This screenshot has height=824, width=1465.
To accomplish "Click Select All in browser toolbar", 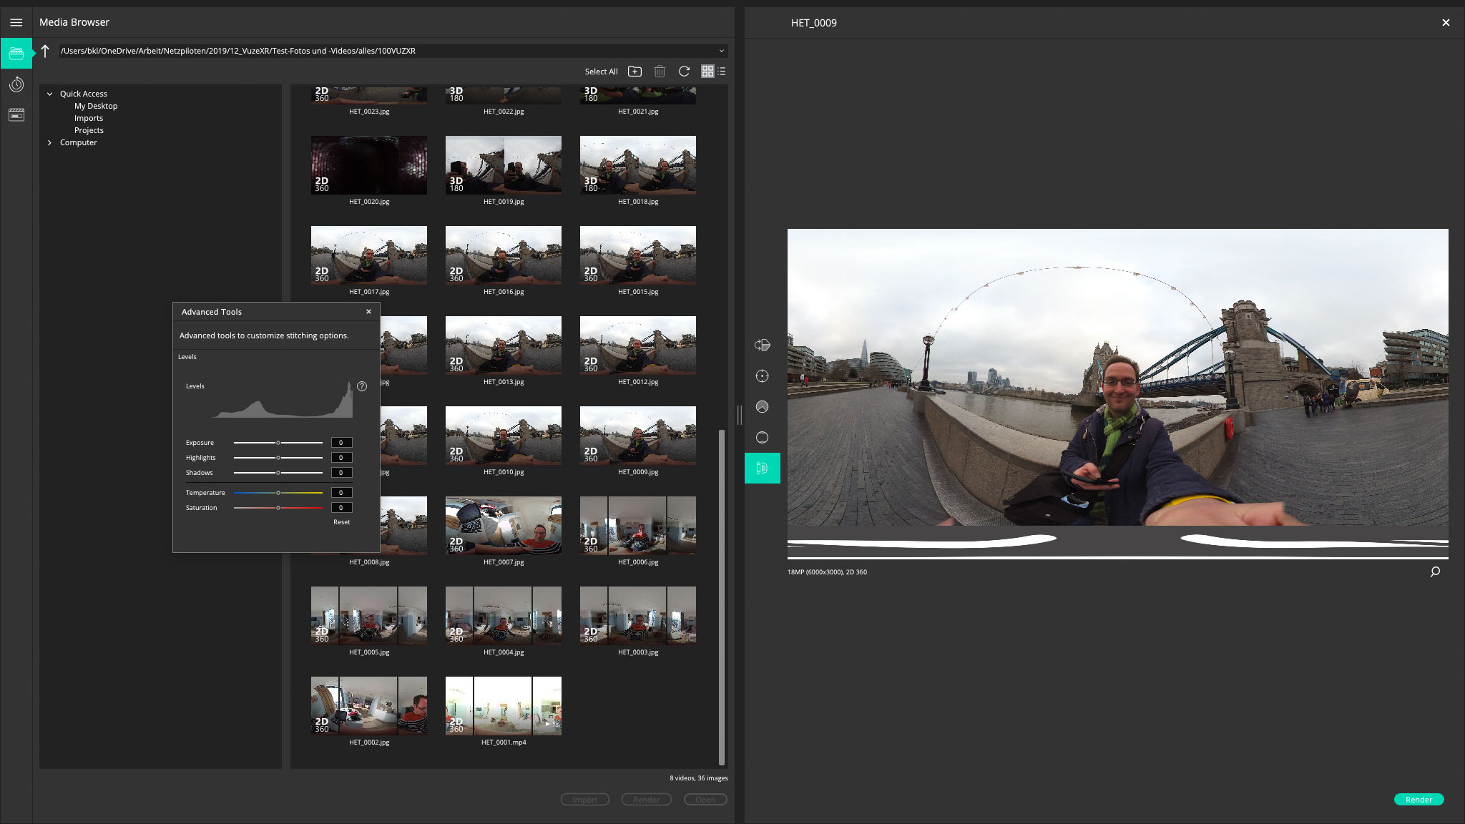I will [x=601, y=72].
